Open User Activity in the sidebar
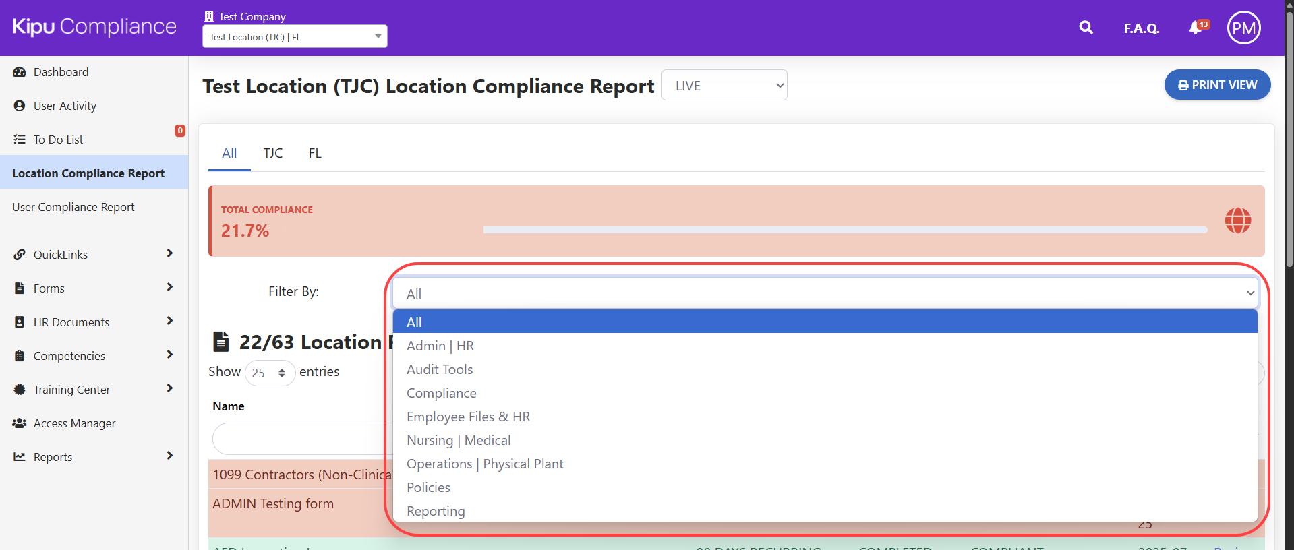 click(65, 106)
